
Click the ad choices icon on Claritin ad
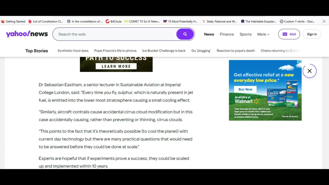(299, 62)
